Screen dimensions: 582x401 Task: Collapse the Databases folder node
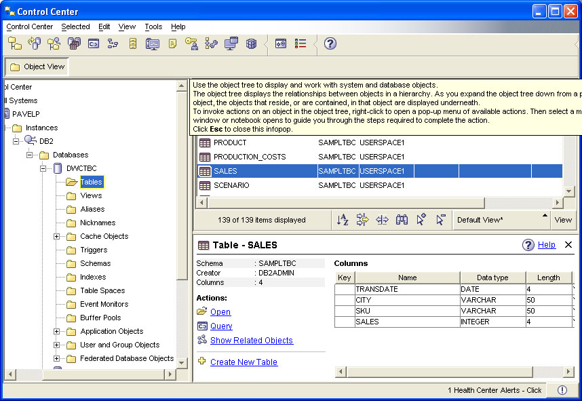[29, 155]
